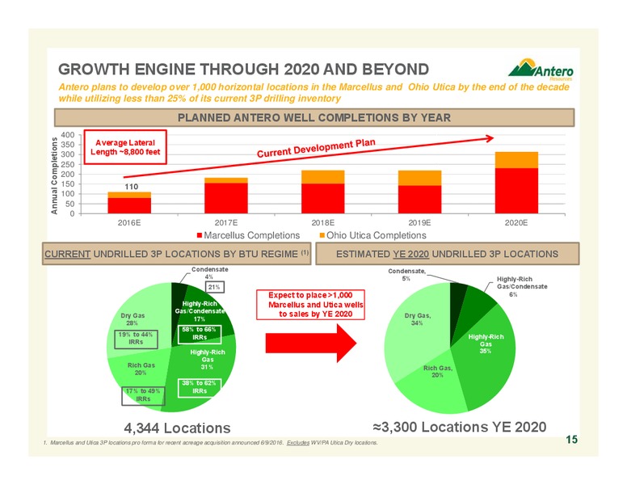This screenshot has width=627, height=485.
Task: Click the 2020E axis label
Action: coord(516,223)
